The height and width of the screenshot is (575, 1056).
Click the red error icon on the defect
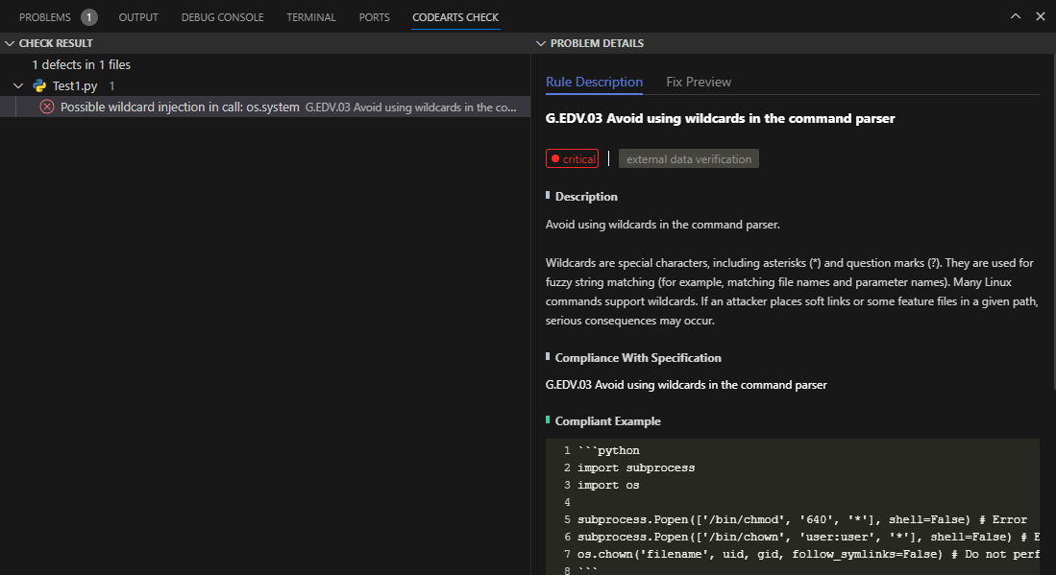point(47,107)
